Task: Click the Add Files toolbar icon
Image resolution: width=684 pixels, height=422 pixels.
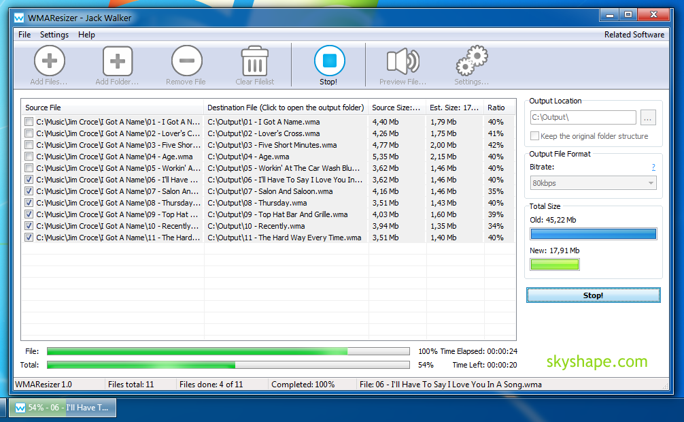Action: (49, 61)
